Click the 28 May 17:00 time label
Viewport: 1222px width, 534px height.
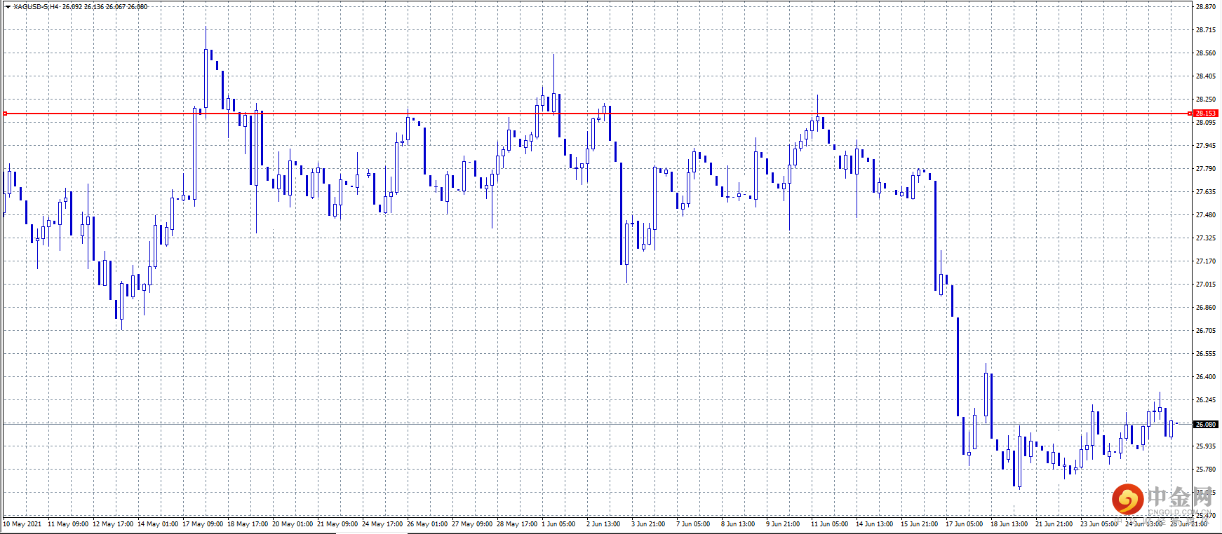point(517,523)
